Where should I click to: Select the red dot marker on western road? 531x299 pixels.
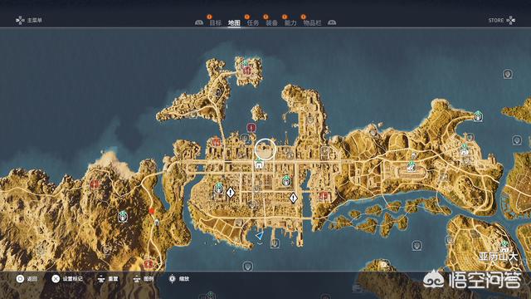152,211
